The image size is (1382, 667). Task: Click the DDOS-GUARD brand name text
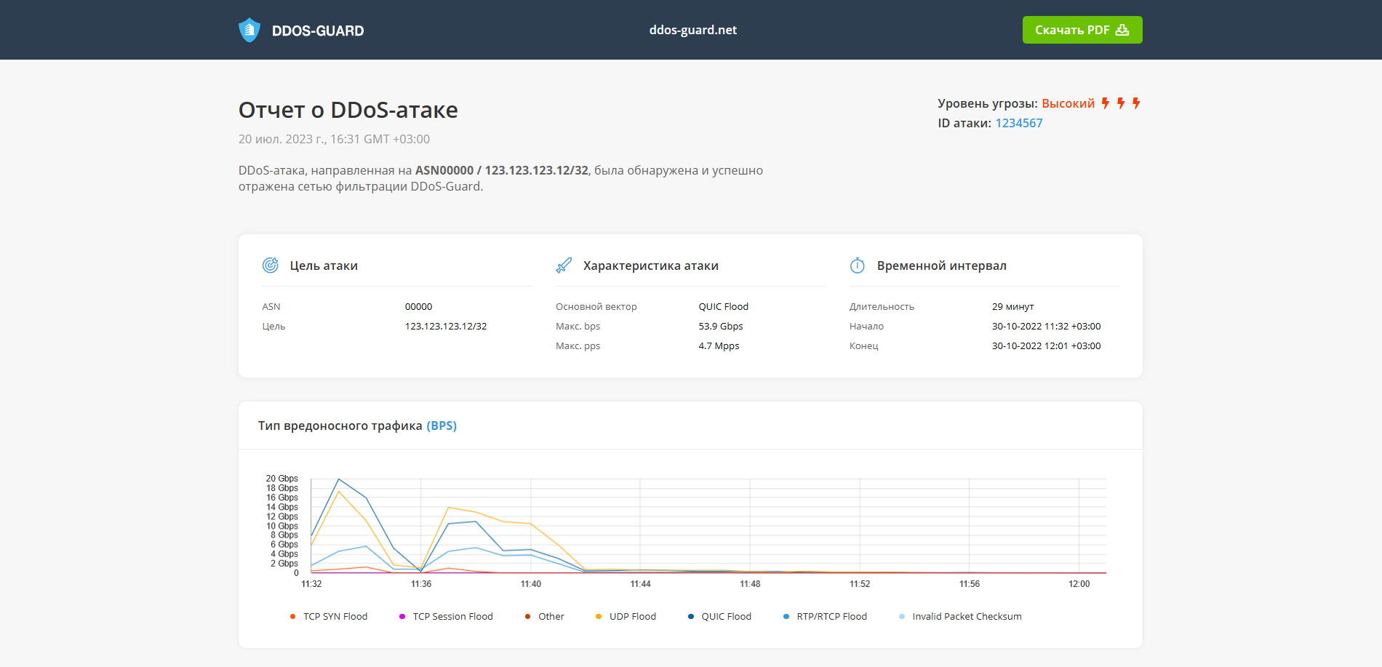318,31
